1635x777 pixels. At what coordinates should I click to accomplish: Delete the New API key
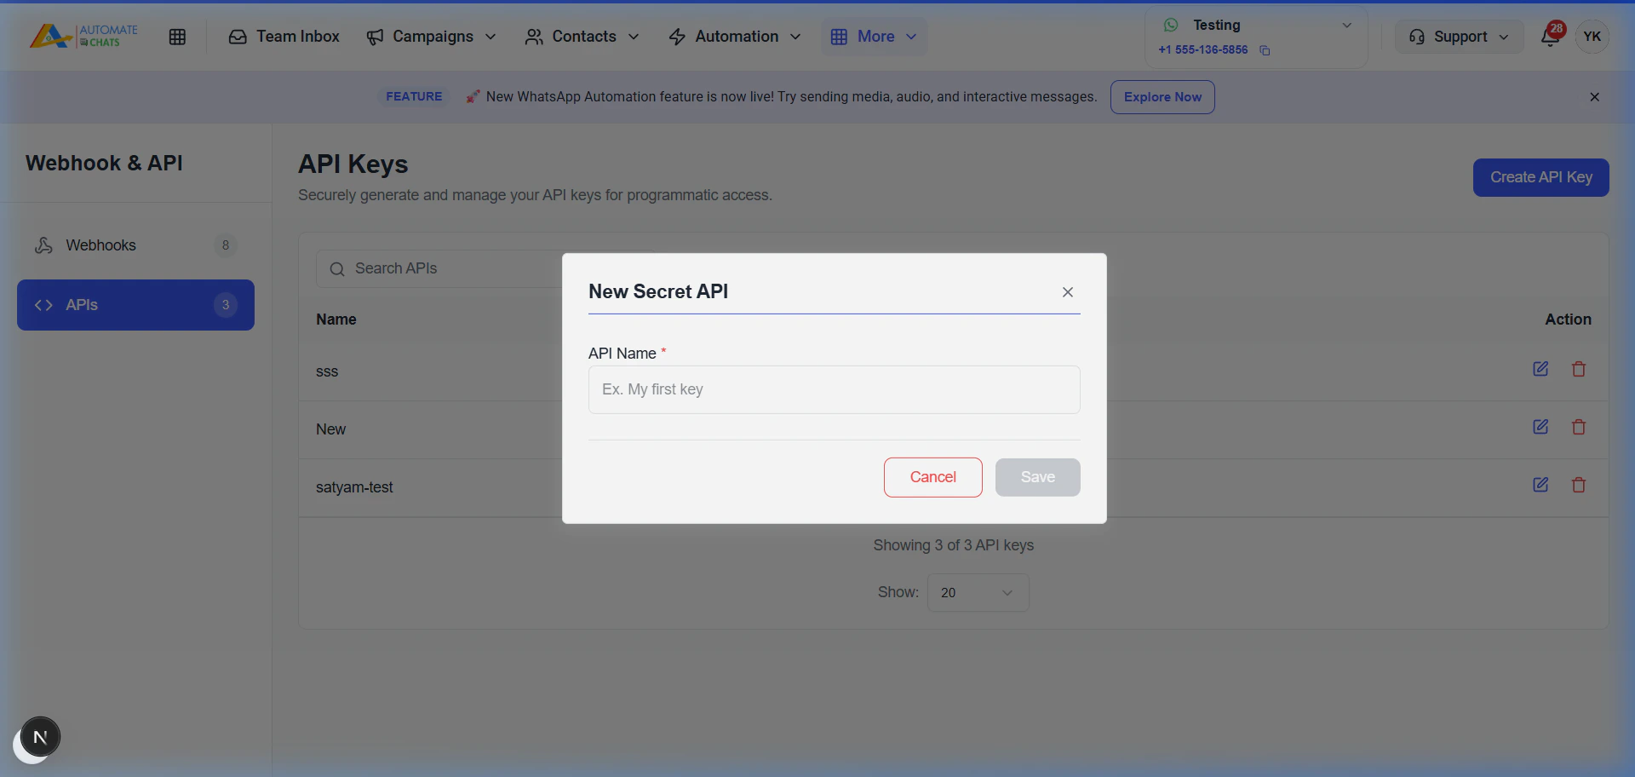click(x=1578, y=427)
